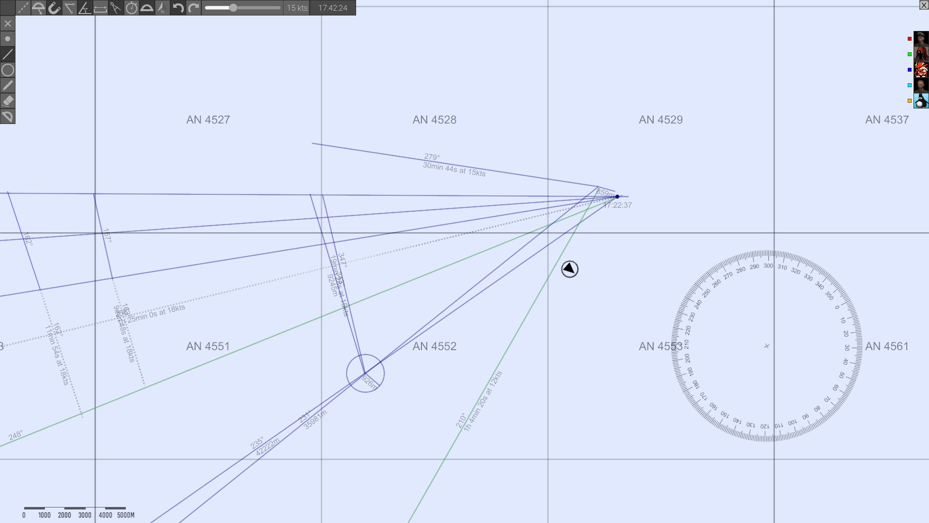Choose the compass dividers tool

pos(116,8)
